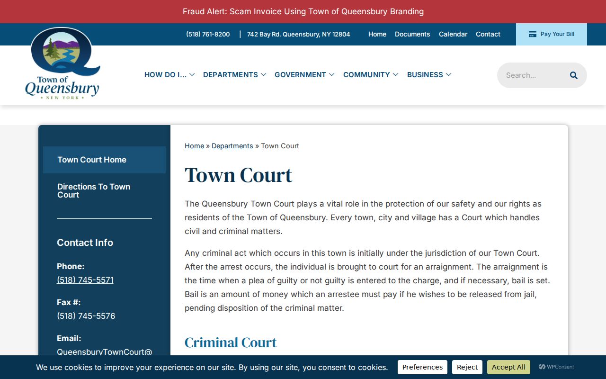Viewport: 606px width, 379px height.
Task: Open Documents in top bar
Action: click(412, 34)
